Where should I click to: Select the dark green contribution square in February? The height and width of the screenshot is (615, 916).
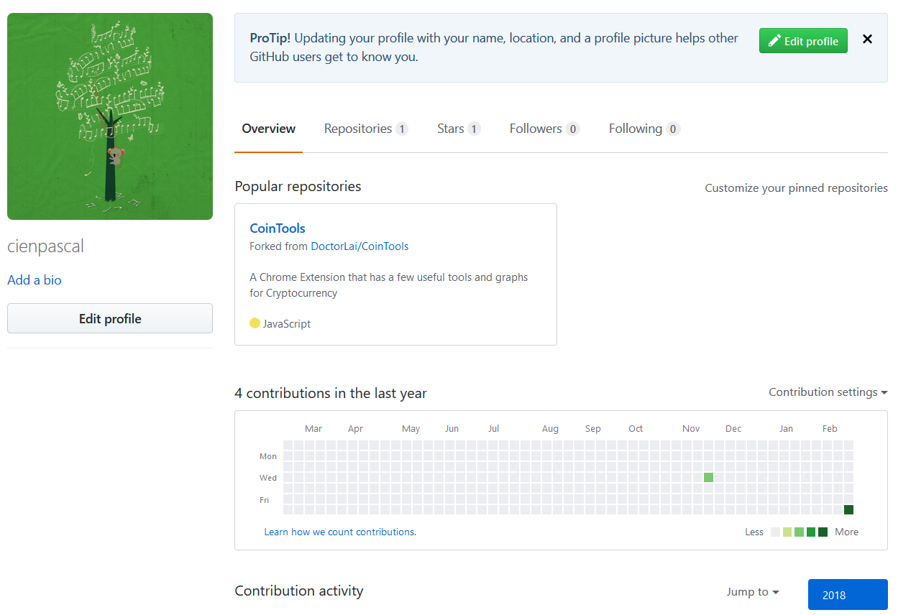[x=848, y=510]
